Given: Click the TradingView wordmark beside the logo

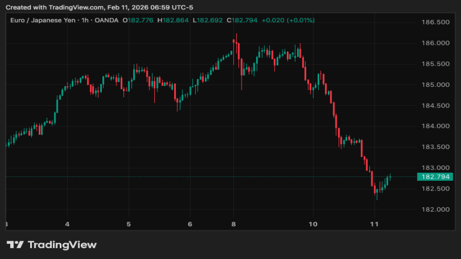Looking at the screenshot, I should coord(61,245).
